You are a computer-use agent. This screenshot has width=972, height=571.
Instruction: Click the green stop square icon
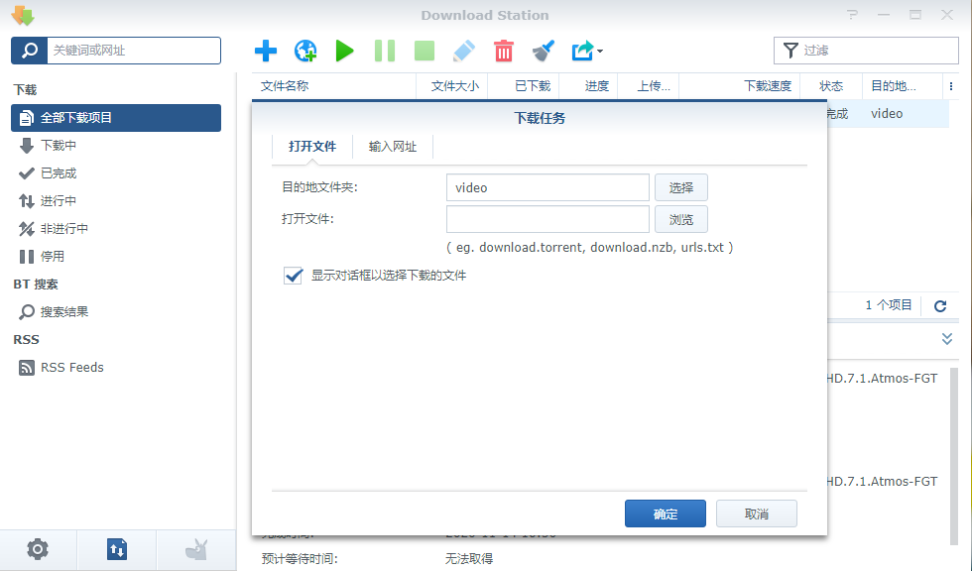[x=425, y=51]
